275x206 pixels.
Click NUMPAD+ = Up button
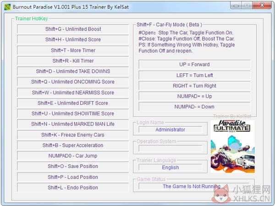[194, 96]
